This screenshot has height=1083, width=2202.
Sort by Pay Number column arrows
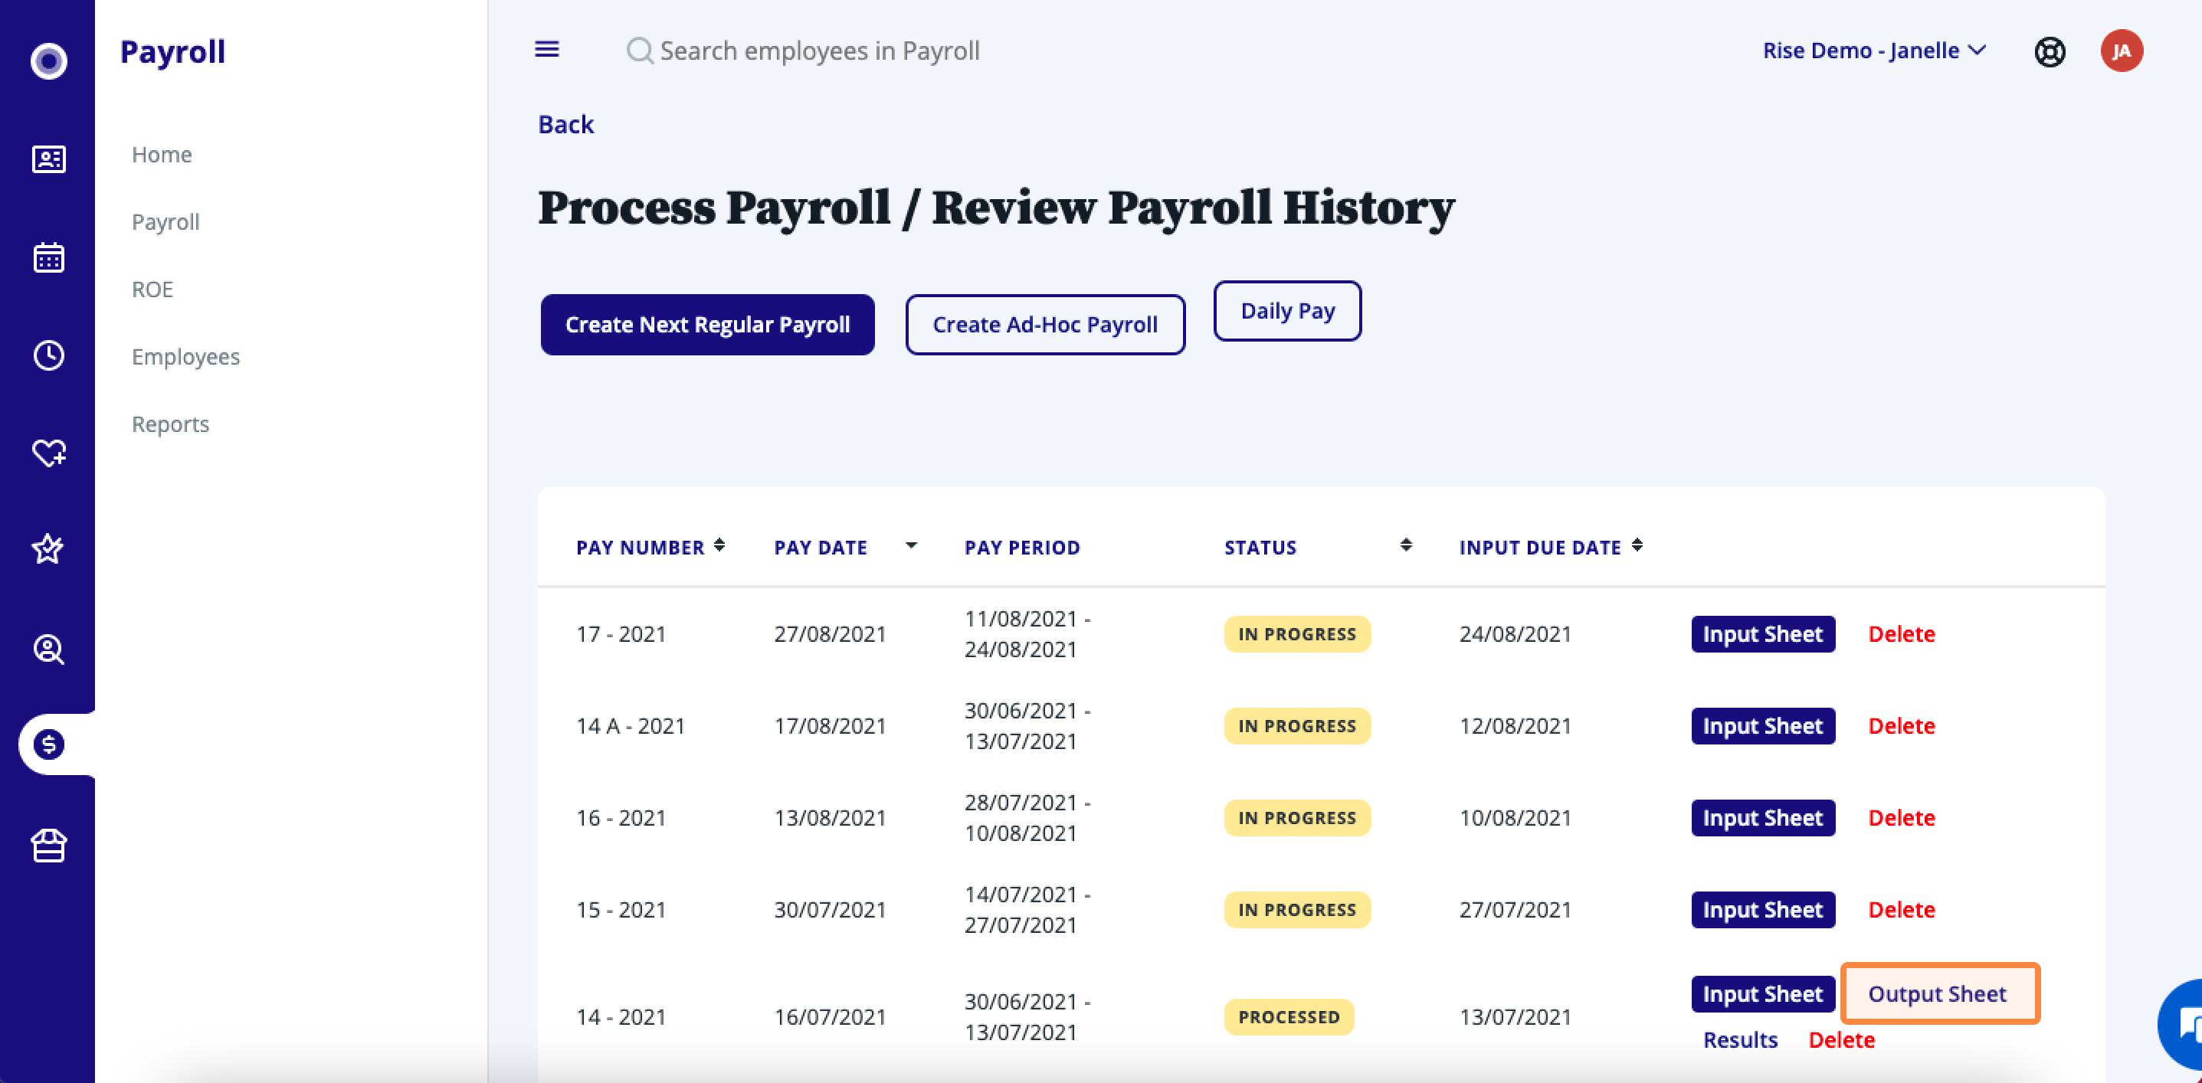[719, 545]
